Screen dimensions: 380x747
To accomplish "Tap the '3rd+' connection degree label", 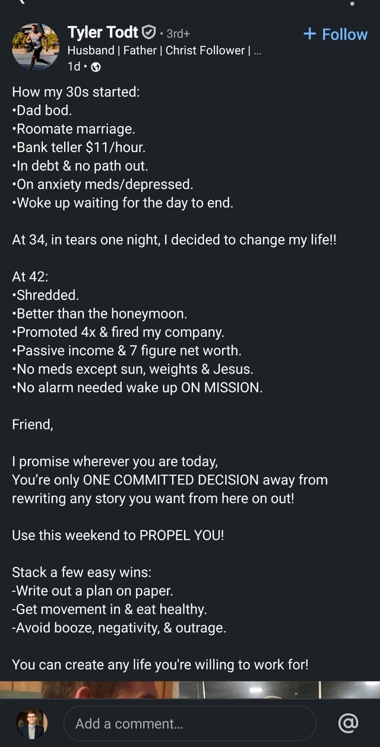I will tap(178, 33).
